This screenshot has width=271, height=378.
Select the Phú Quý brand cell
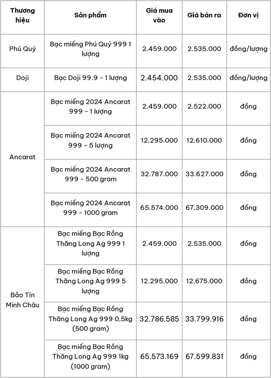(22, 49)
